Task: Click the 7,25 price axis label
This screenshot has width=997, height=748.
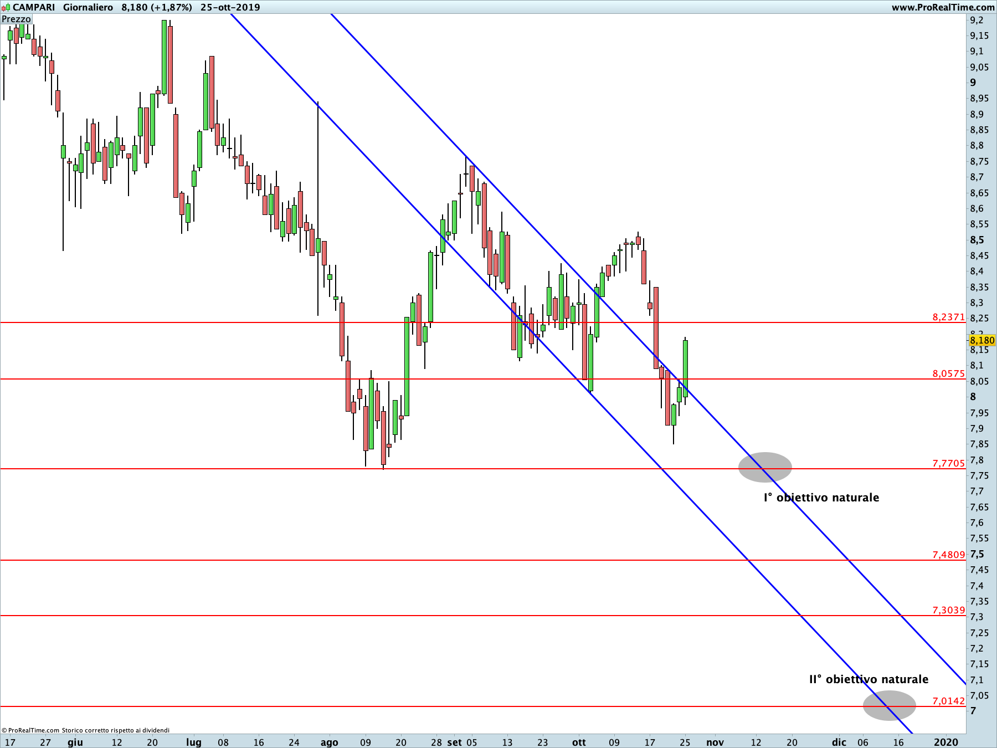Action: point(979,633)
